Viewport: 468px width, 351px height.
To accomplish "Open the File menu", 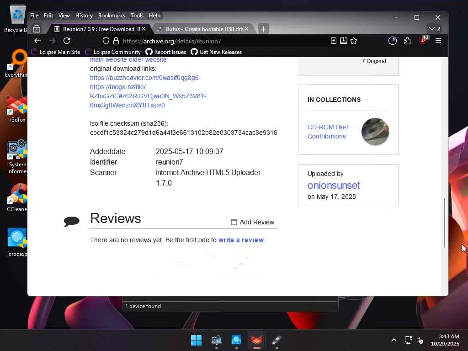I will (34, 16).
